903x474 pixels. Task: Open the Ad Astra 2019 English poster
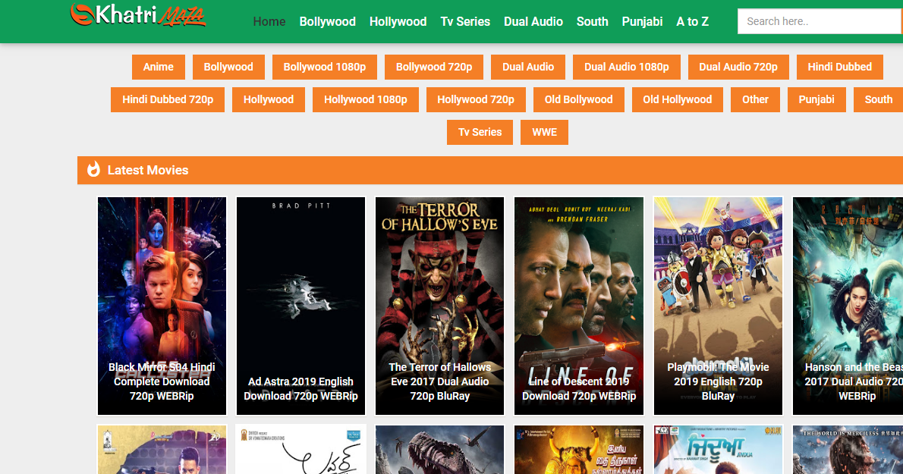coord(300,306)
